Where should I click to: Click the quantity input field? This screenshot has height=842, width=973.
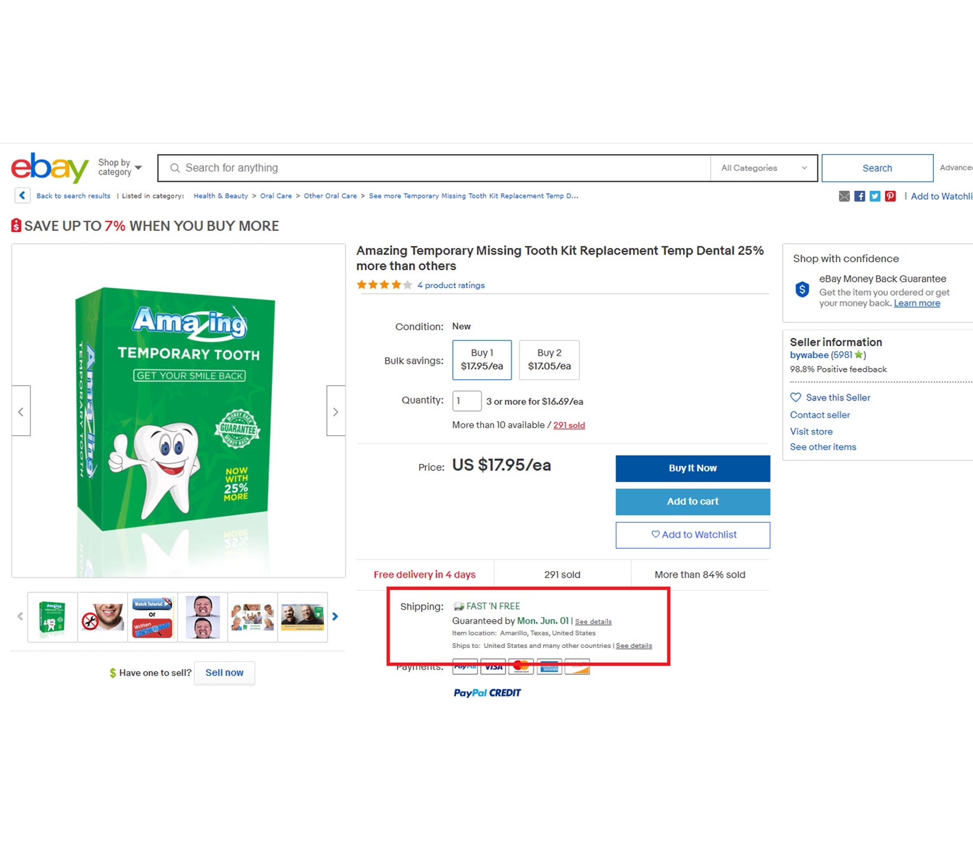tap(467, 400)
